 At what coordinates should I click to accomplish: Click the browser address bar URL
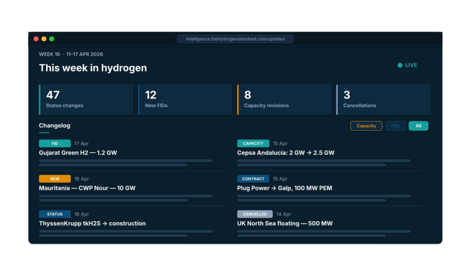(x=235, y=39)
